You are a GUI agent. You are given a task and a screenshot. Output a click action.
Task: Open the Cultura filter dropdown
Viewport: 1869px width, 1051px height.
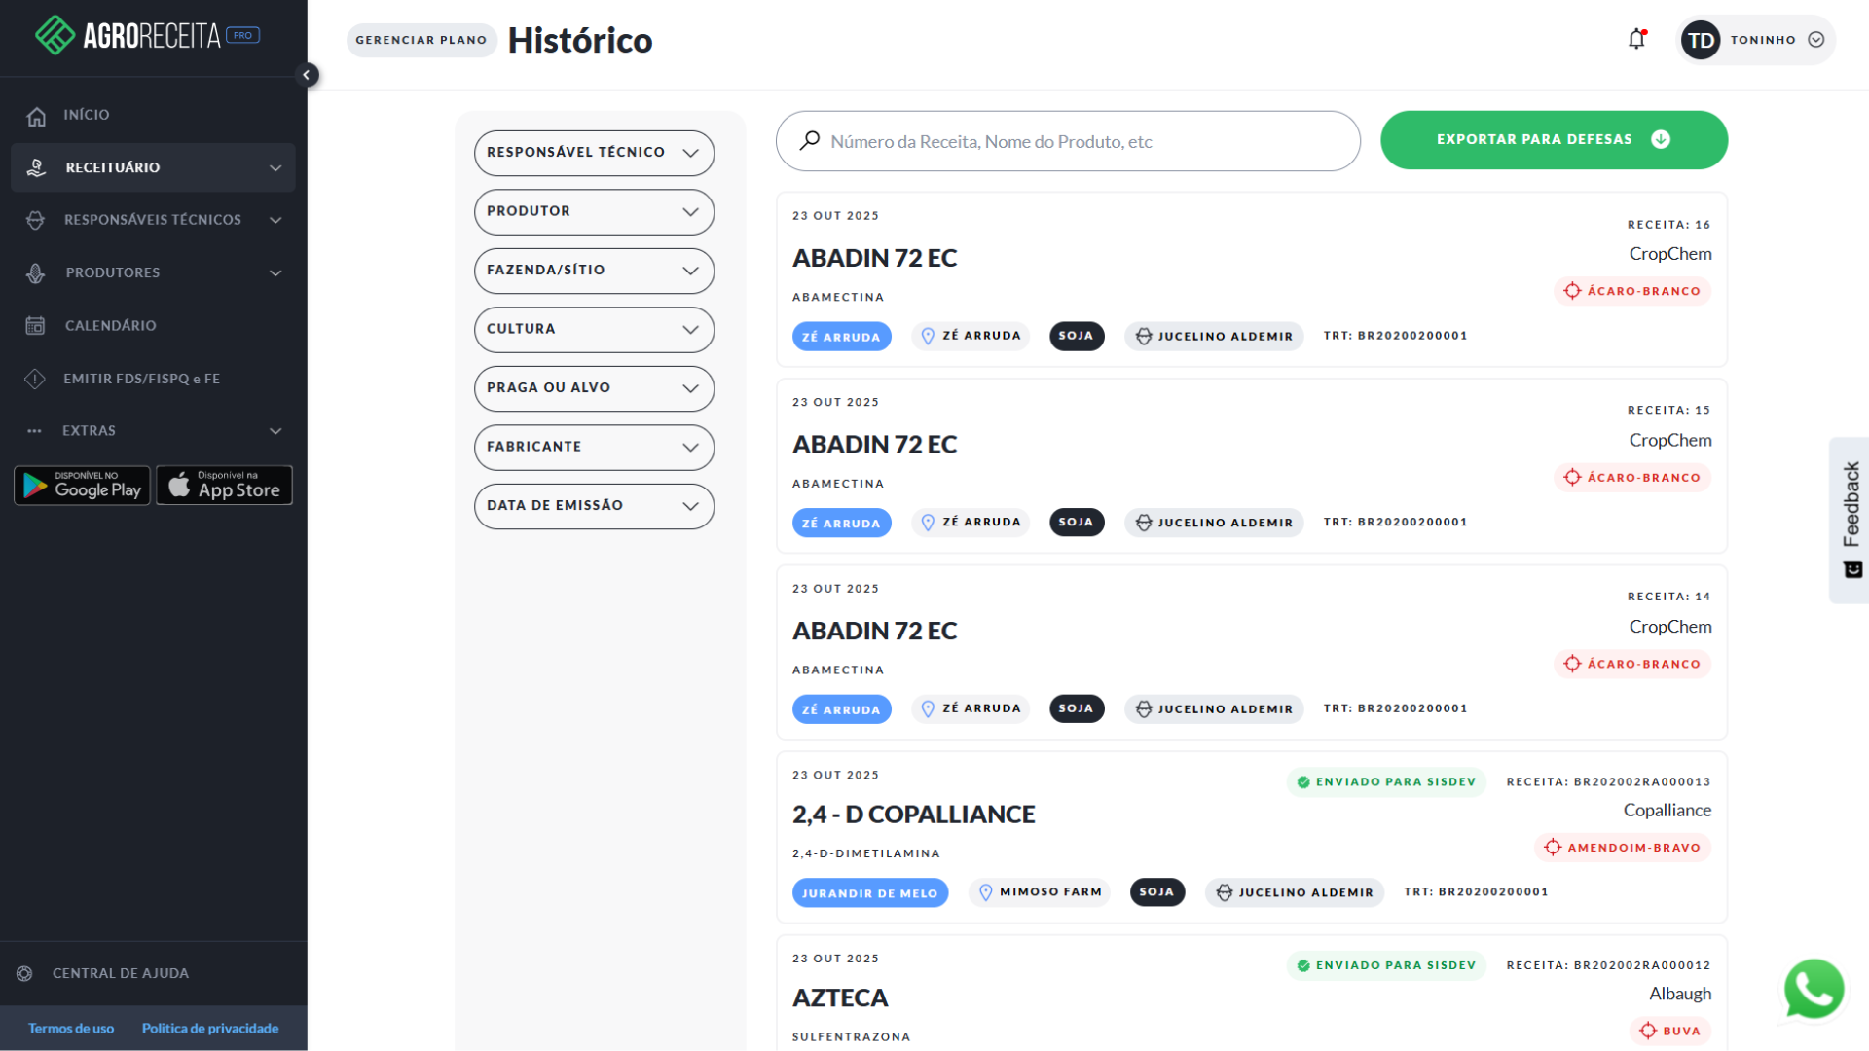click(594, 330)
